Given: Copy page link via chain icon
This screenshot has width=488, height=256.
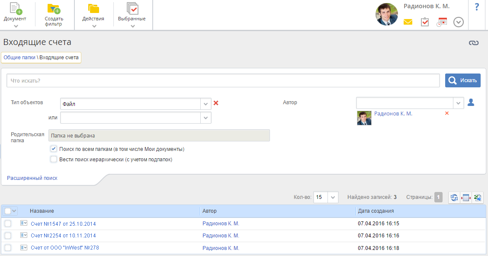Looking at the screenshot, I should coord(474,43).
